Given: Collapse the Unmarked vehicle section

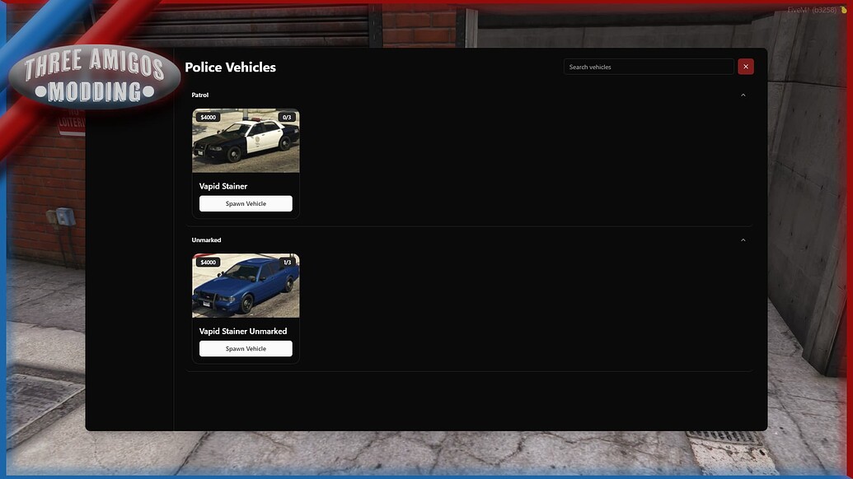Looking at the screenshot, I should pos(743,239).
